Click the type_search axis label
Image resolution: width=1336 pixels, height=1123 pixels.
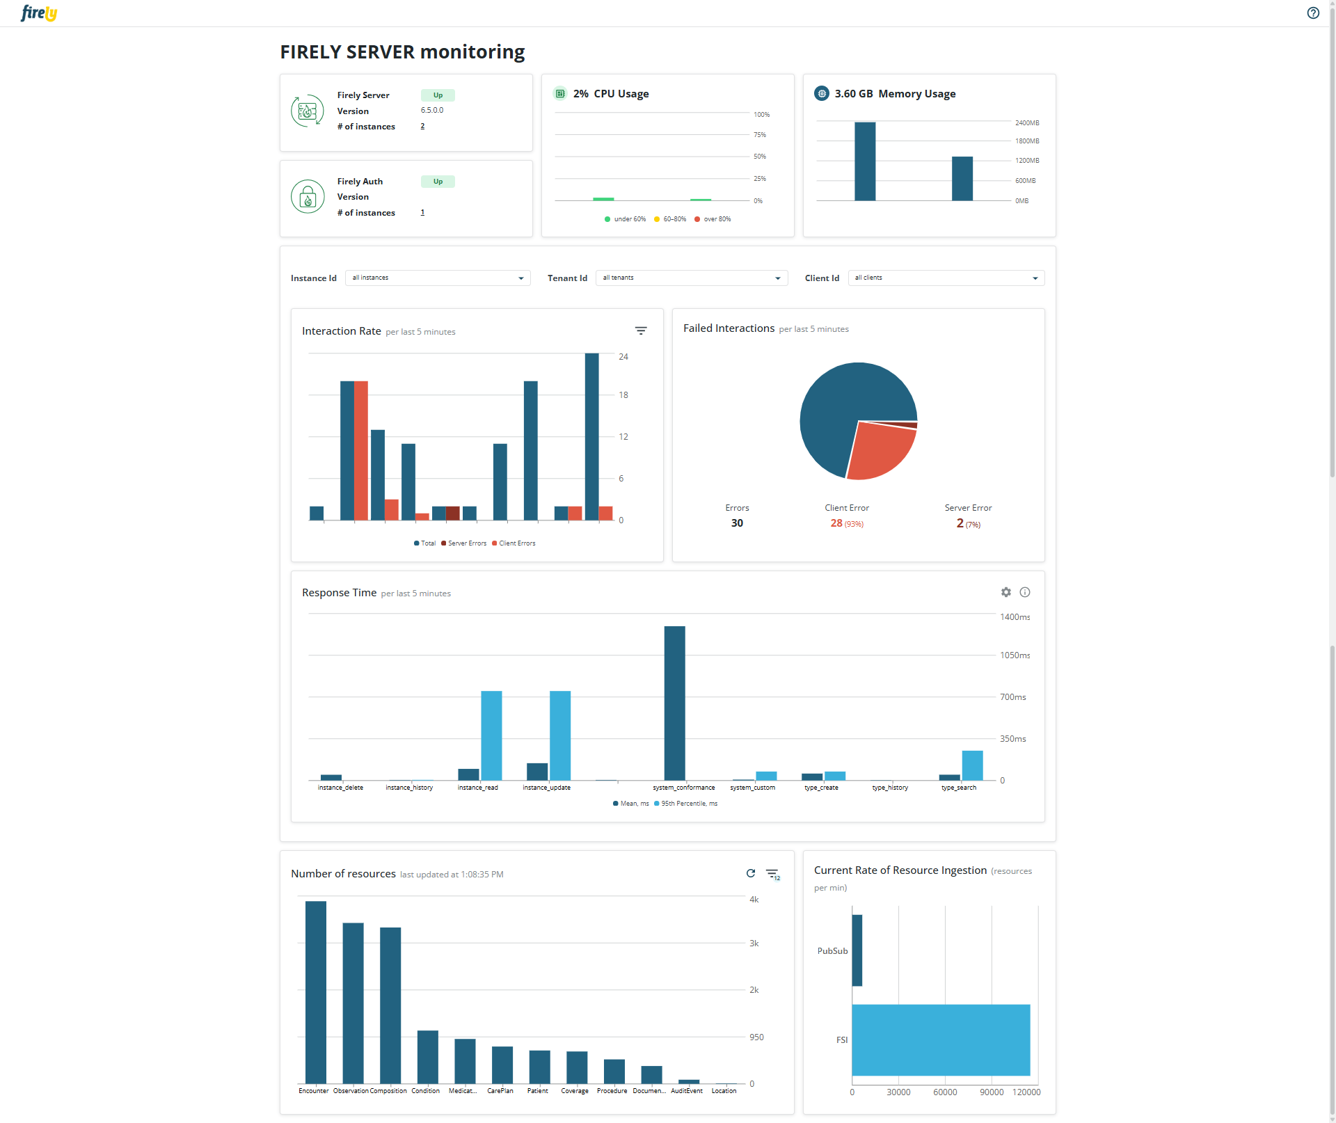coord(959,788)
